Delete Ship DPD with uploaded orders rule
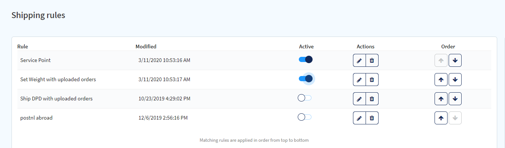 (372, 99)
